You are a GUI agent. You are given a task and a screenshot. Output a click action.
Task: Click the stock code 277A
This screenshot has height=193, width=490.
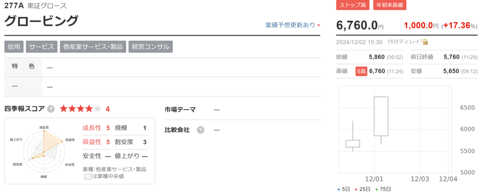[x=13, y=5]
